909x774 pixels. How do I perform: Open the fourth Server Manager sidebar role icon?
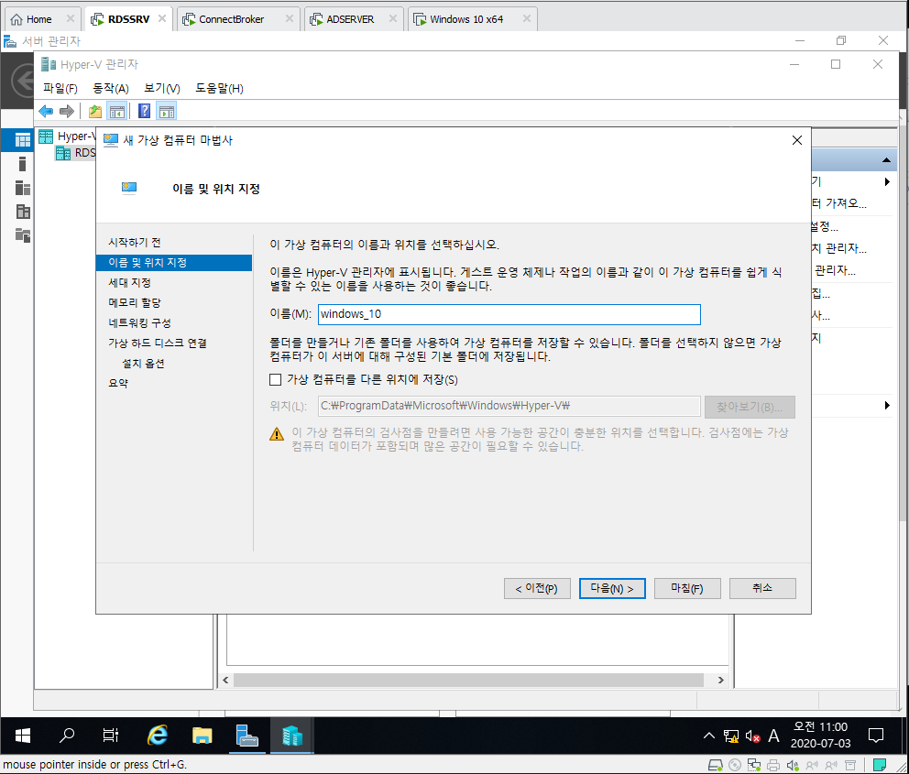coord(23,212)
